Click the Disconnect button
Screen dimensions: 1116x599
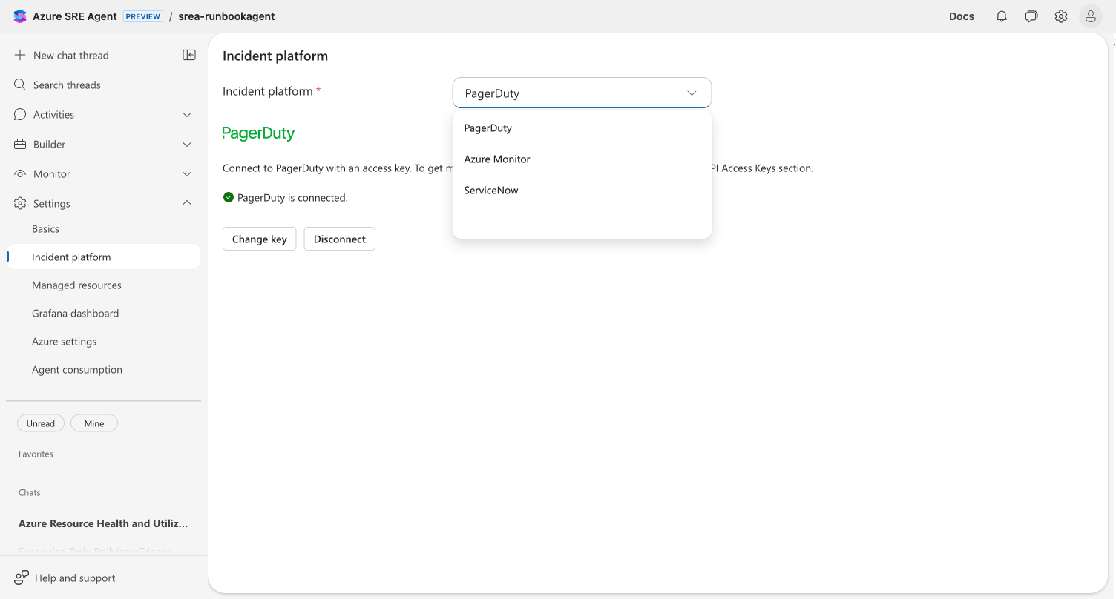coord(340,239)
